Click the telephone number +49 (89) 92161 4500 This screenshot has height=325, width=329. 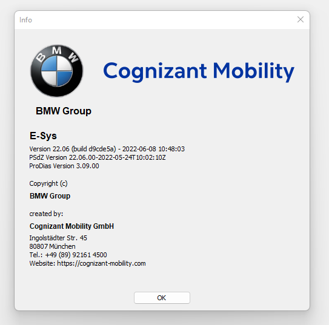coord(76,255)
